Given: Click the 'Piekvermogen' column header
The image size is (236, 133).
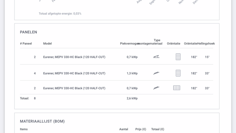Looking at the screenshot, I should [129, 43].
